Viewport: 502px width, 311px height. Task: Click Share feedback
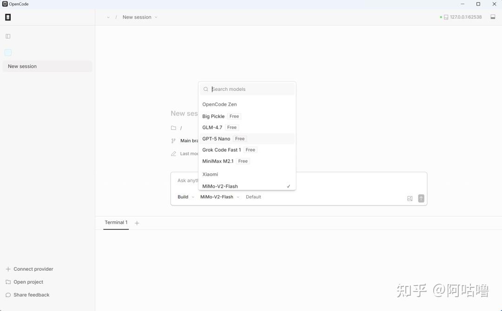[27, 295]
